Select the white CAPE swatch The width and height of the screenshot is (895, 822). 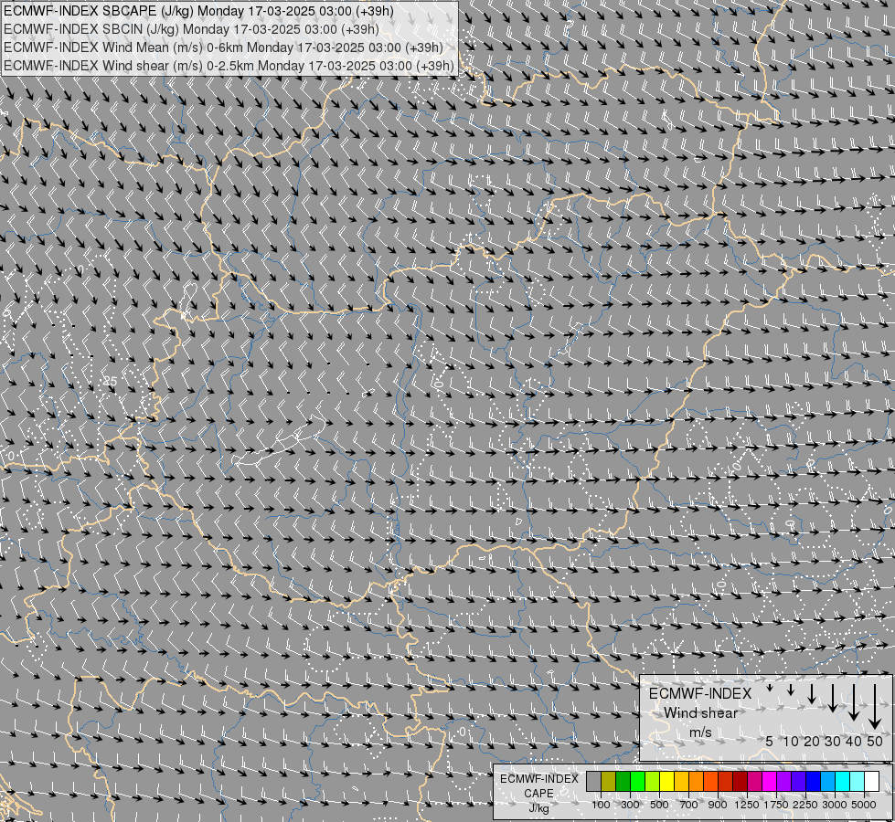click(x=871, y=782)
